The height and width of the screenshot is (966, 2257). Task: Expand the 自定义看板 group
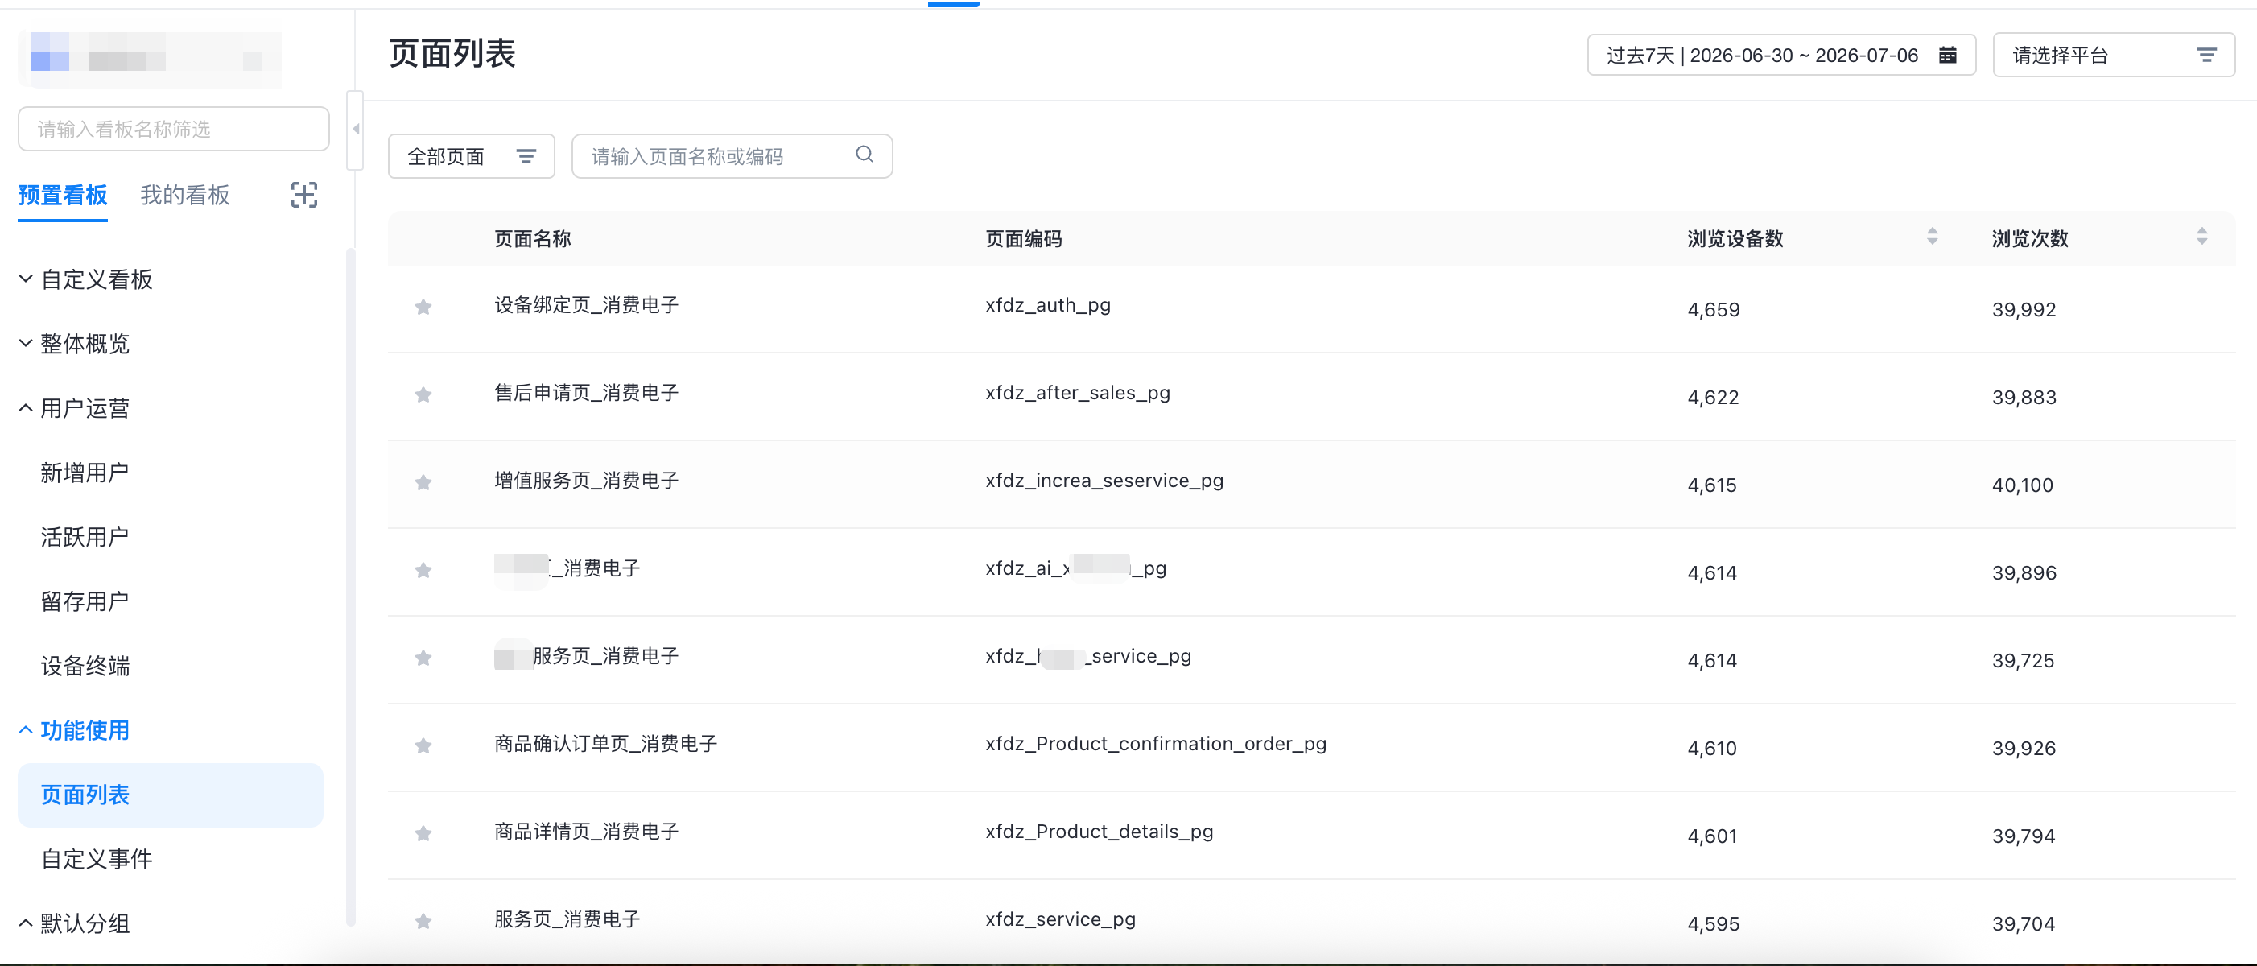coord(86,279)
